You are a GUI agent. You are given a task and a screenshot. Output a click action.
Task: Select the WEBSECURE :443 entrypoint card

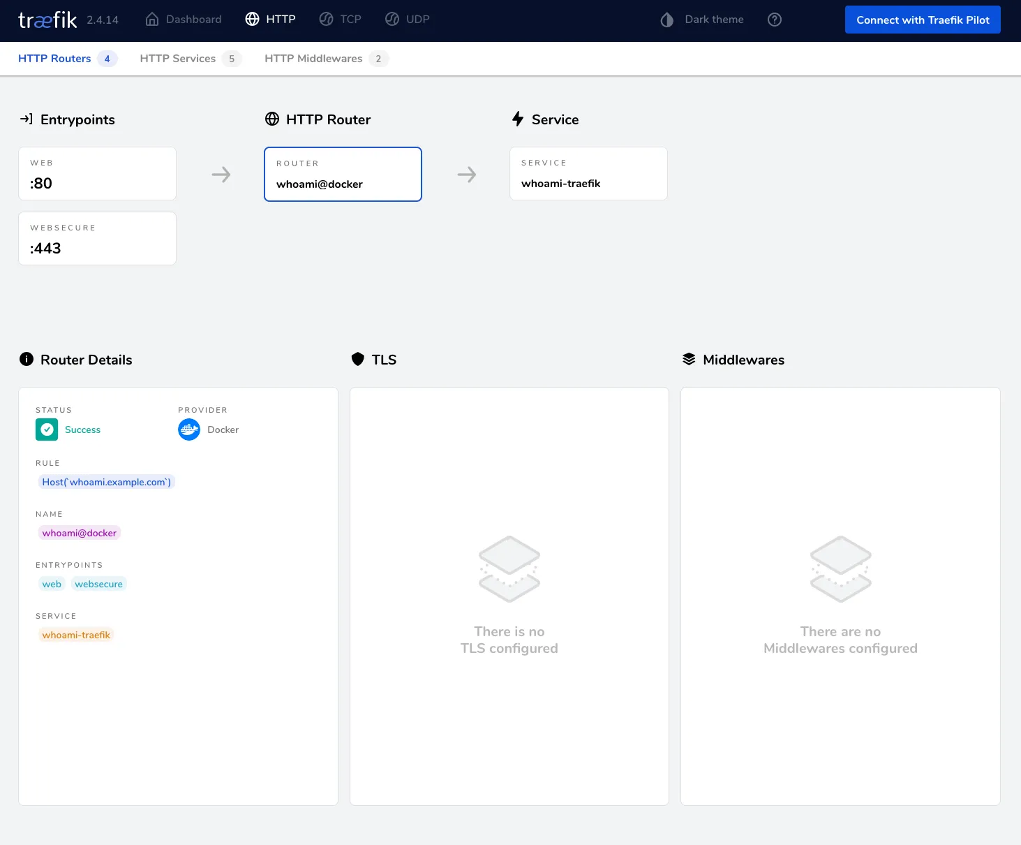tap(97, 239)
